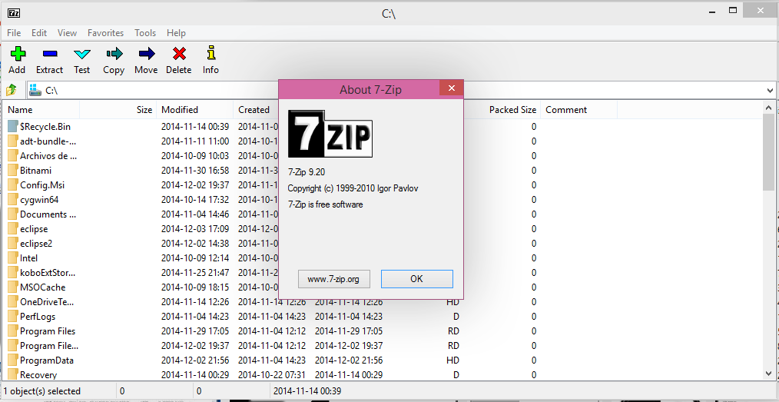Click the Copy arrow toolbar icon
779x402 pixels.
(x=114, y=53)
